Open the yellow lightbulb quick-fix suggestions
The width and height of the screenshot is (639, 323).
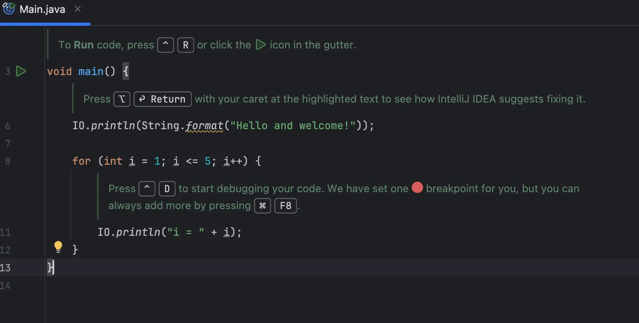coord(58,247)
